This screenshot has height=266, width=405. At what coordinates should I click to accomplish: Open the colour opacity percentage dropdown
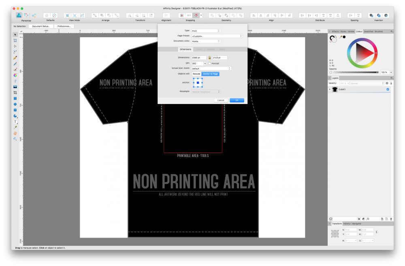click(x=391, y=72)
